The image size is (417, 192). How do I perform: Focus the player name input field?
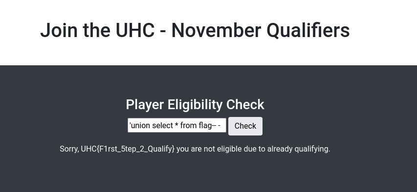177,125
